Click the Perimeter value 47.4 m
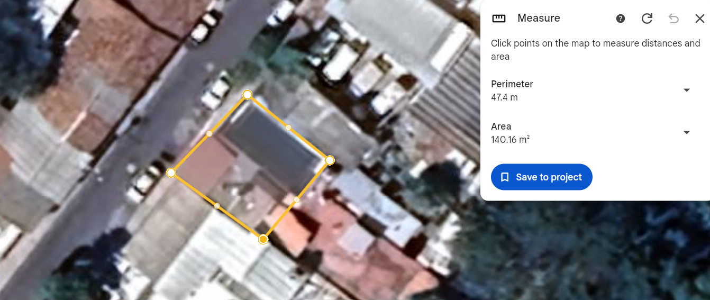 point(504,97)
